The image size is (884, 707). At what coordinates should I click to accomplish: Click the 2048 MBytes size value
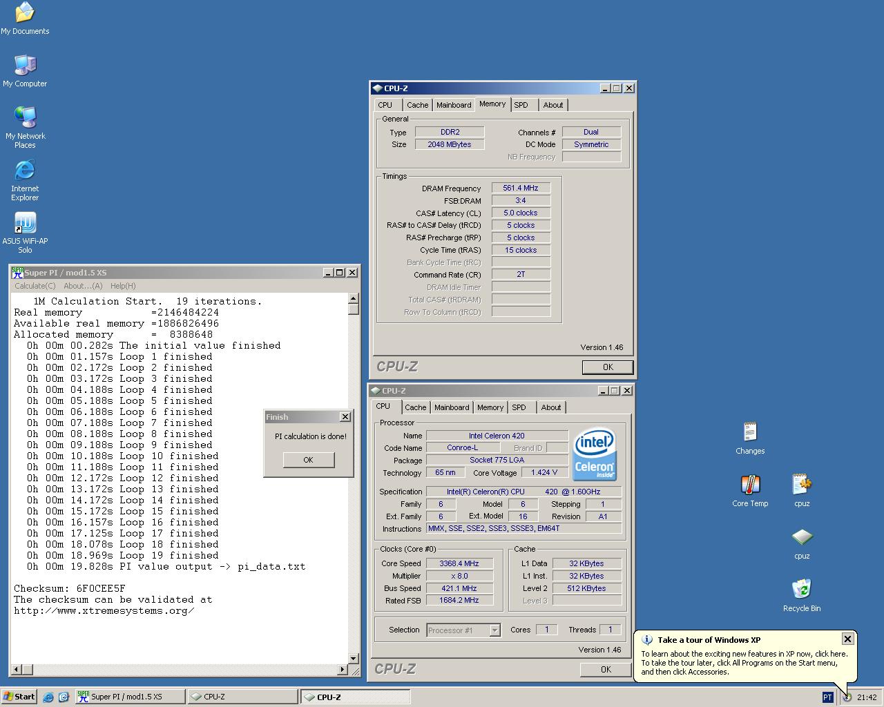click(x=450, y=144)
